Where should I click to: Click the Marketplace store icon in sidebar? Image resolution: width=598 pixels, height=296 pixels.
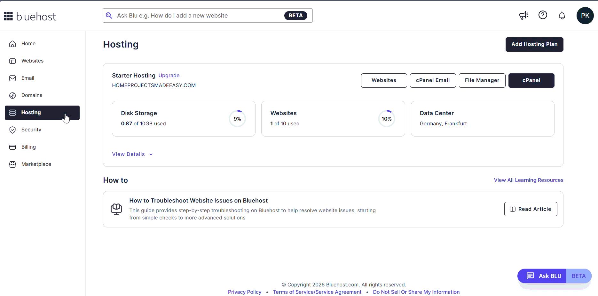click(12, 164)
